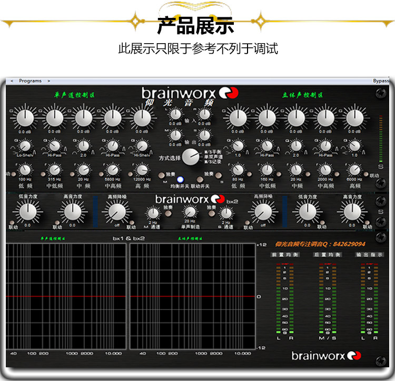Click the stereo section 中高频 gain knob
395x381 pixels.
point(325,118)
